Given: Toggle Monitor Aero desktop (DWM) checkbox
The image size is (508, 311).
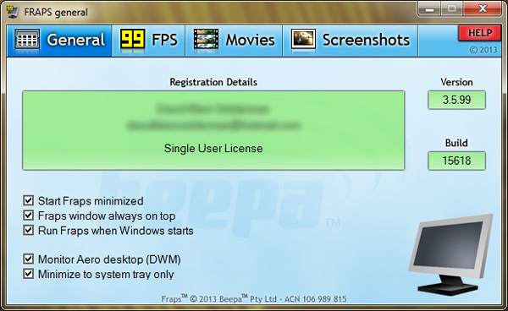Looking at the screenshot, I should (x=28, y=259).
